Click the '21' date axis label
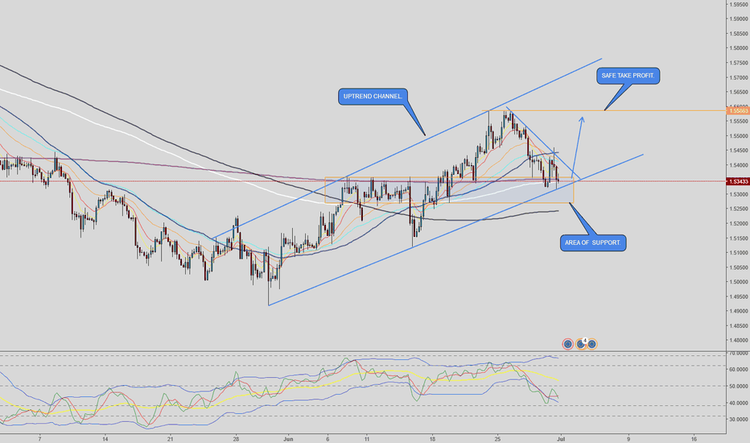This screenshot has width=750, height=443. [x=171, y=438]
